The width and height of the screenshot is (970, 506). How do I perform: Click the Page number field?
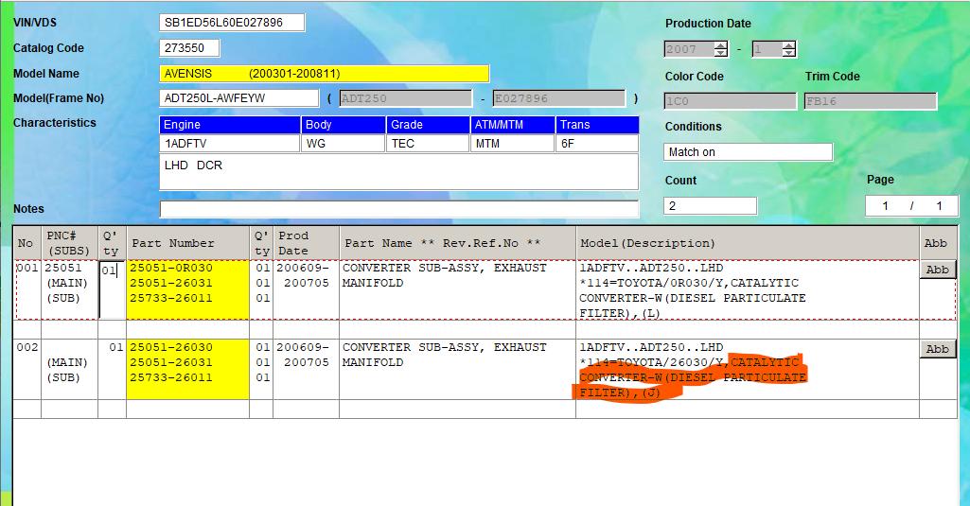pos(911,206)
